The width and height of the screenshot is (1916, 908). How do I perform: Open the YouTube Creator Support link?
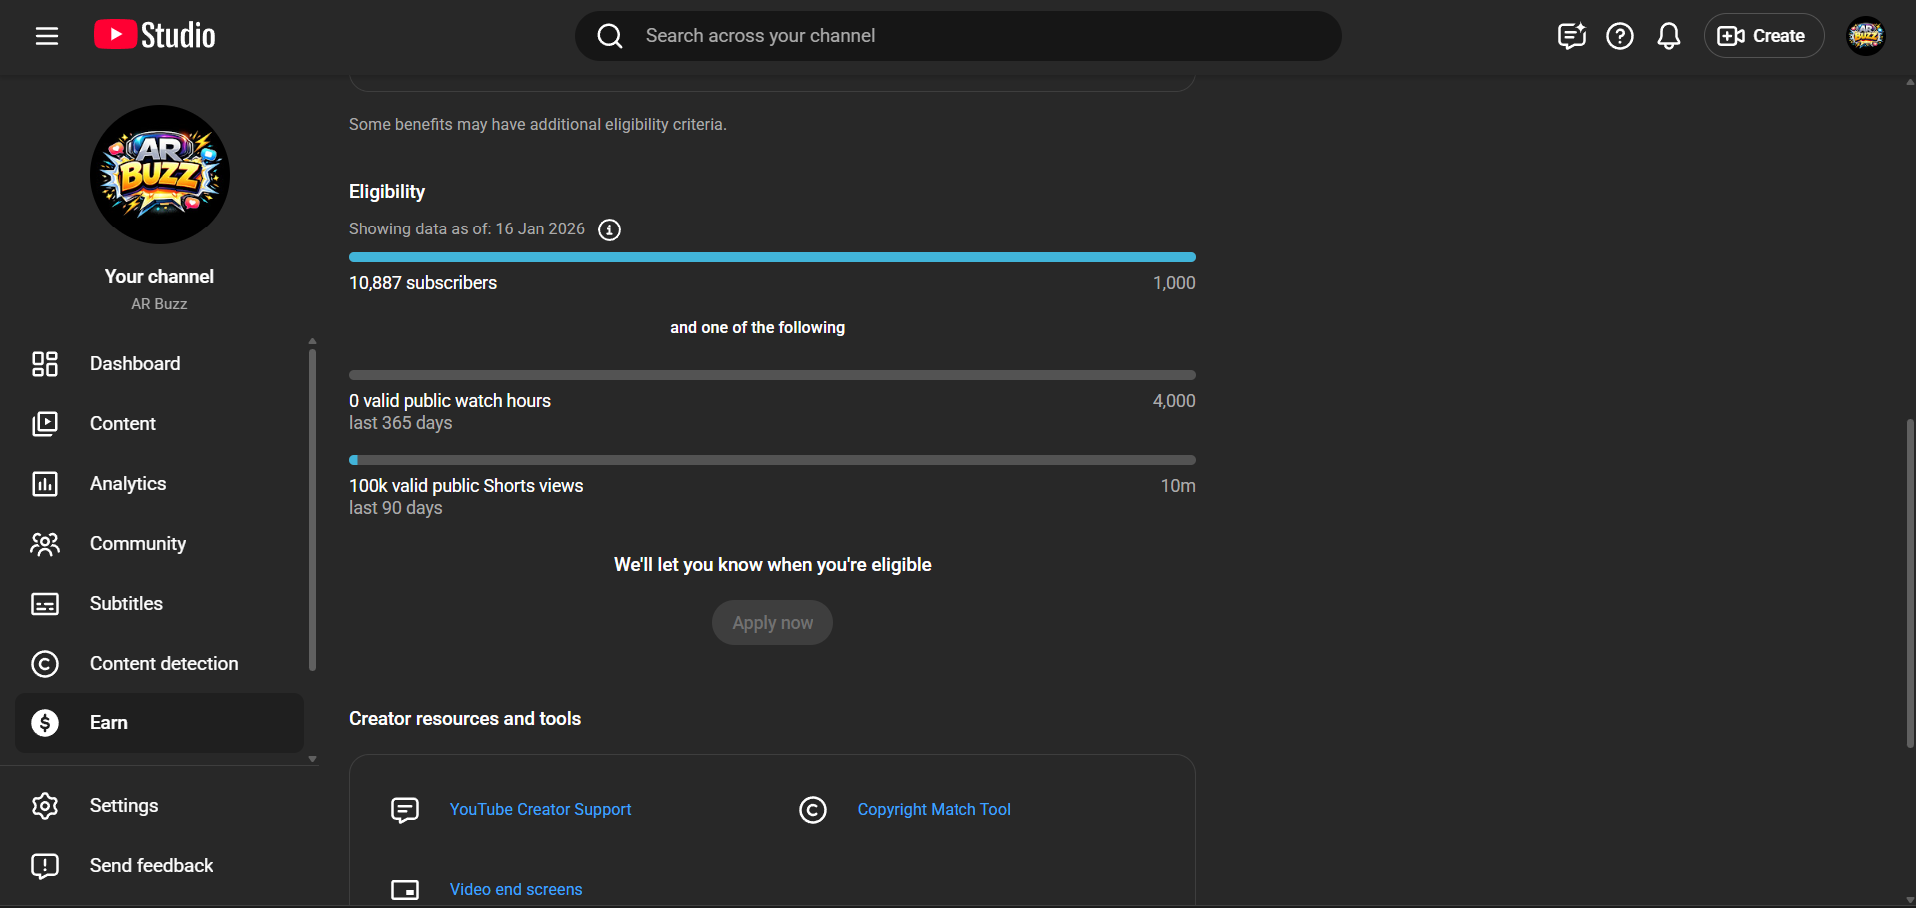540,810
